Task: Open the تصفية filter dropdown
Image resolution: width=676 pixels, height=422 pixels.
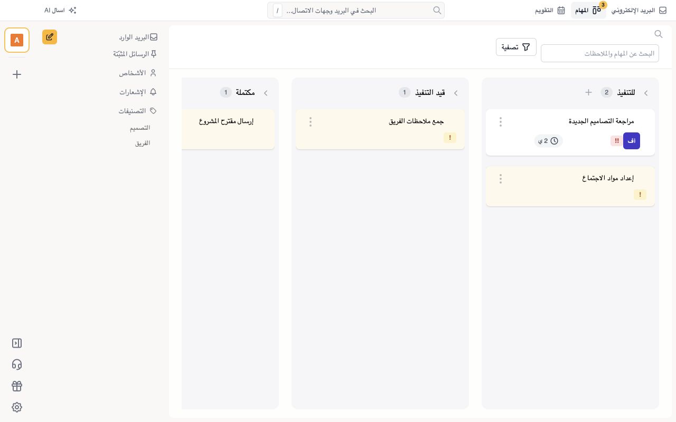Action: pyautogui.click(x=516, y=47)
